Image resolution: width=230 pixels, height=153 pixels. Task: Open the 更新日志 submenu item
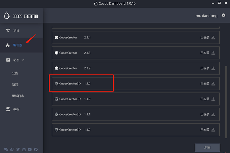18,96
